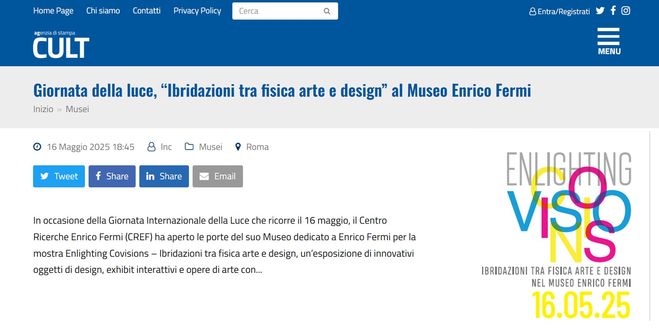
Task: Click the article headline title
Action: click(x=282, y=90)
